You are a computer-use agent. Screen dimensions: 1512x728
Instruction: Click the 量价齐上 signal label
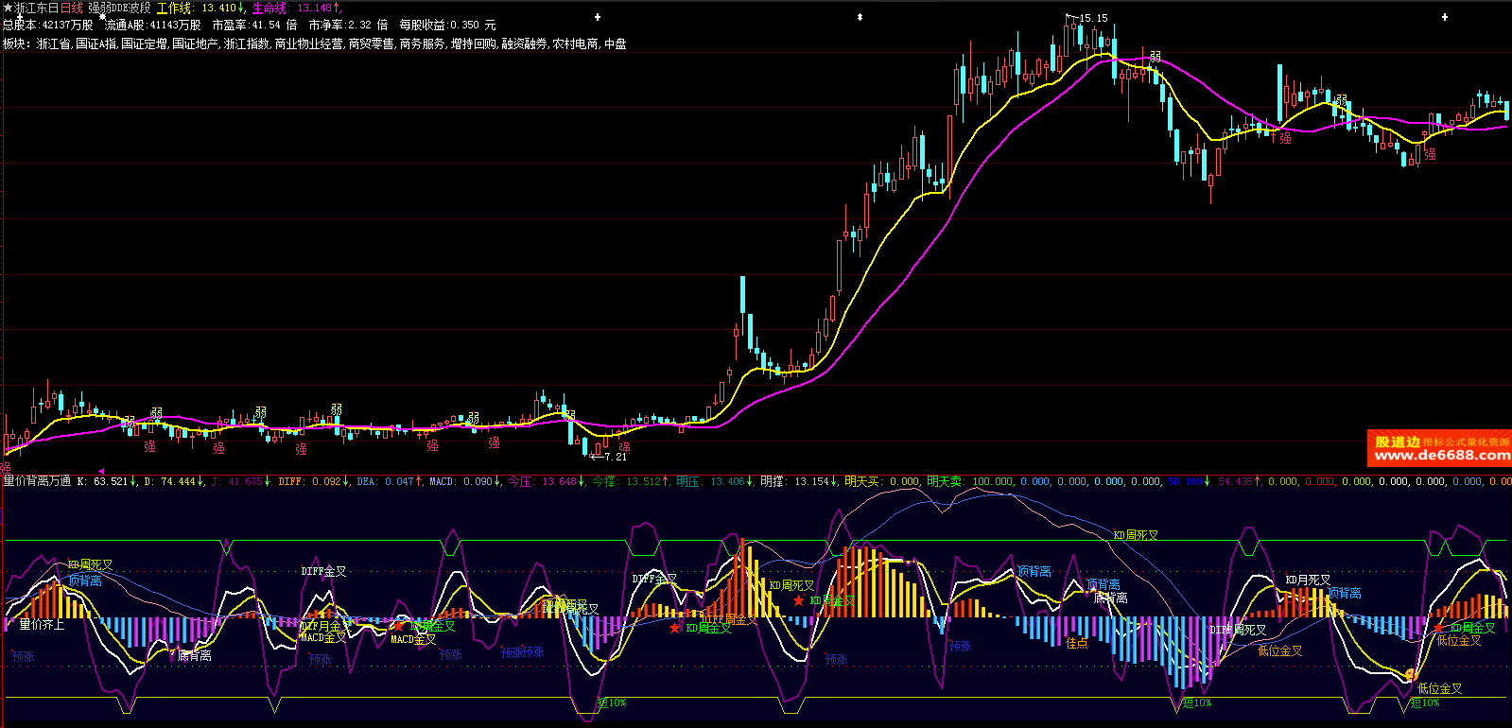[x=42, y=625]
